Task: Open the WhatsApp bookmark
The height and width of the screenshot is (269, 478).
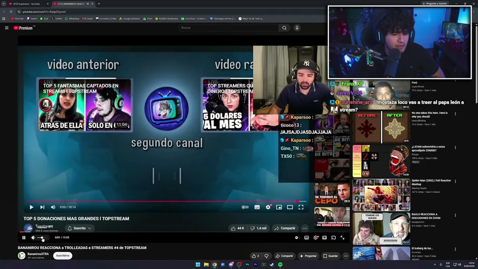Action: click(72, 19)
